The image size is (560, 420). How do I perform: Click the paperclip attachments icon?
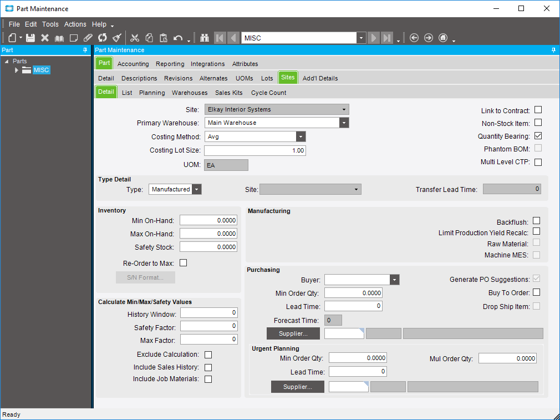tap(89, 37)
